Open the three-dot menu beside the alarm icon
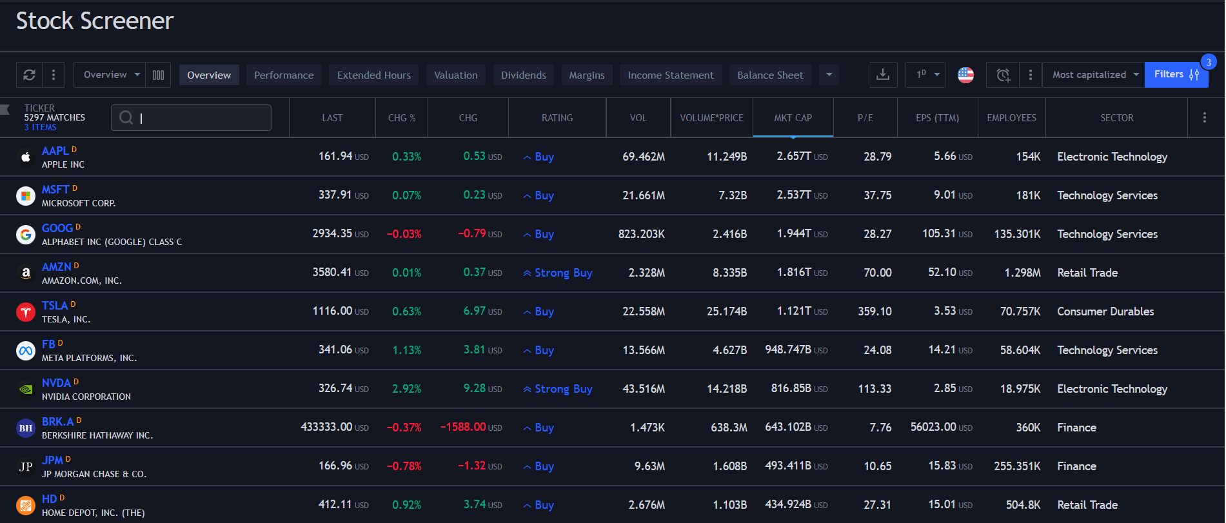The image size is (1226, 523). (x=1031, y=75)
